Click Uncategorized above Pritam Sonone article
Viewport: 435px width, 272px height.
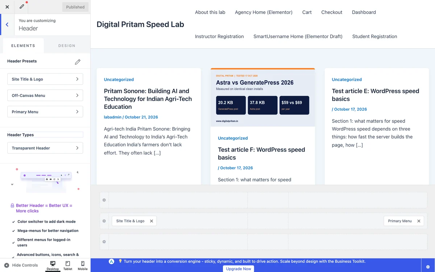119,79
